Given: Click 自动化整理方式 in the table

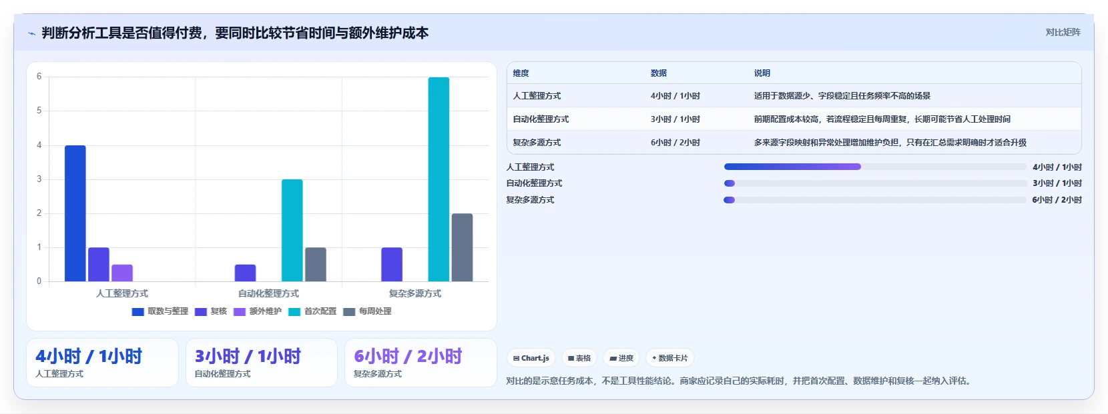Looking at the screenshot, I should (x=541, y=119).
